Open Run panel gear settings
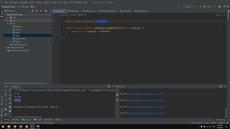The image size is (230, 129). (x=109, y=86)
